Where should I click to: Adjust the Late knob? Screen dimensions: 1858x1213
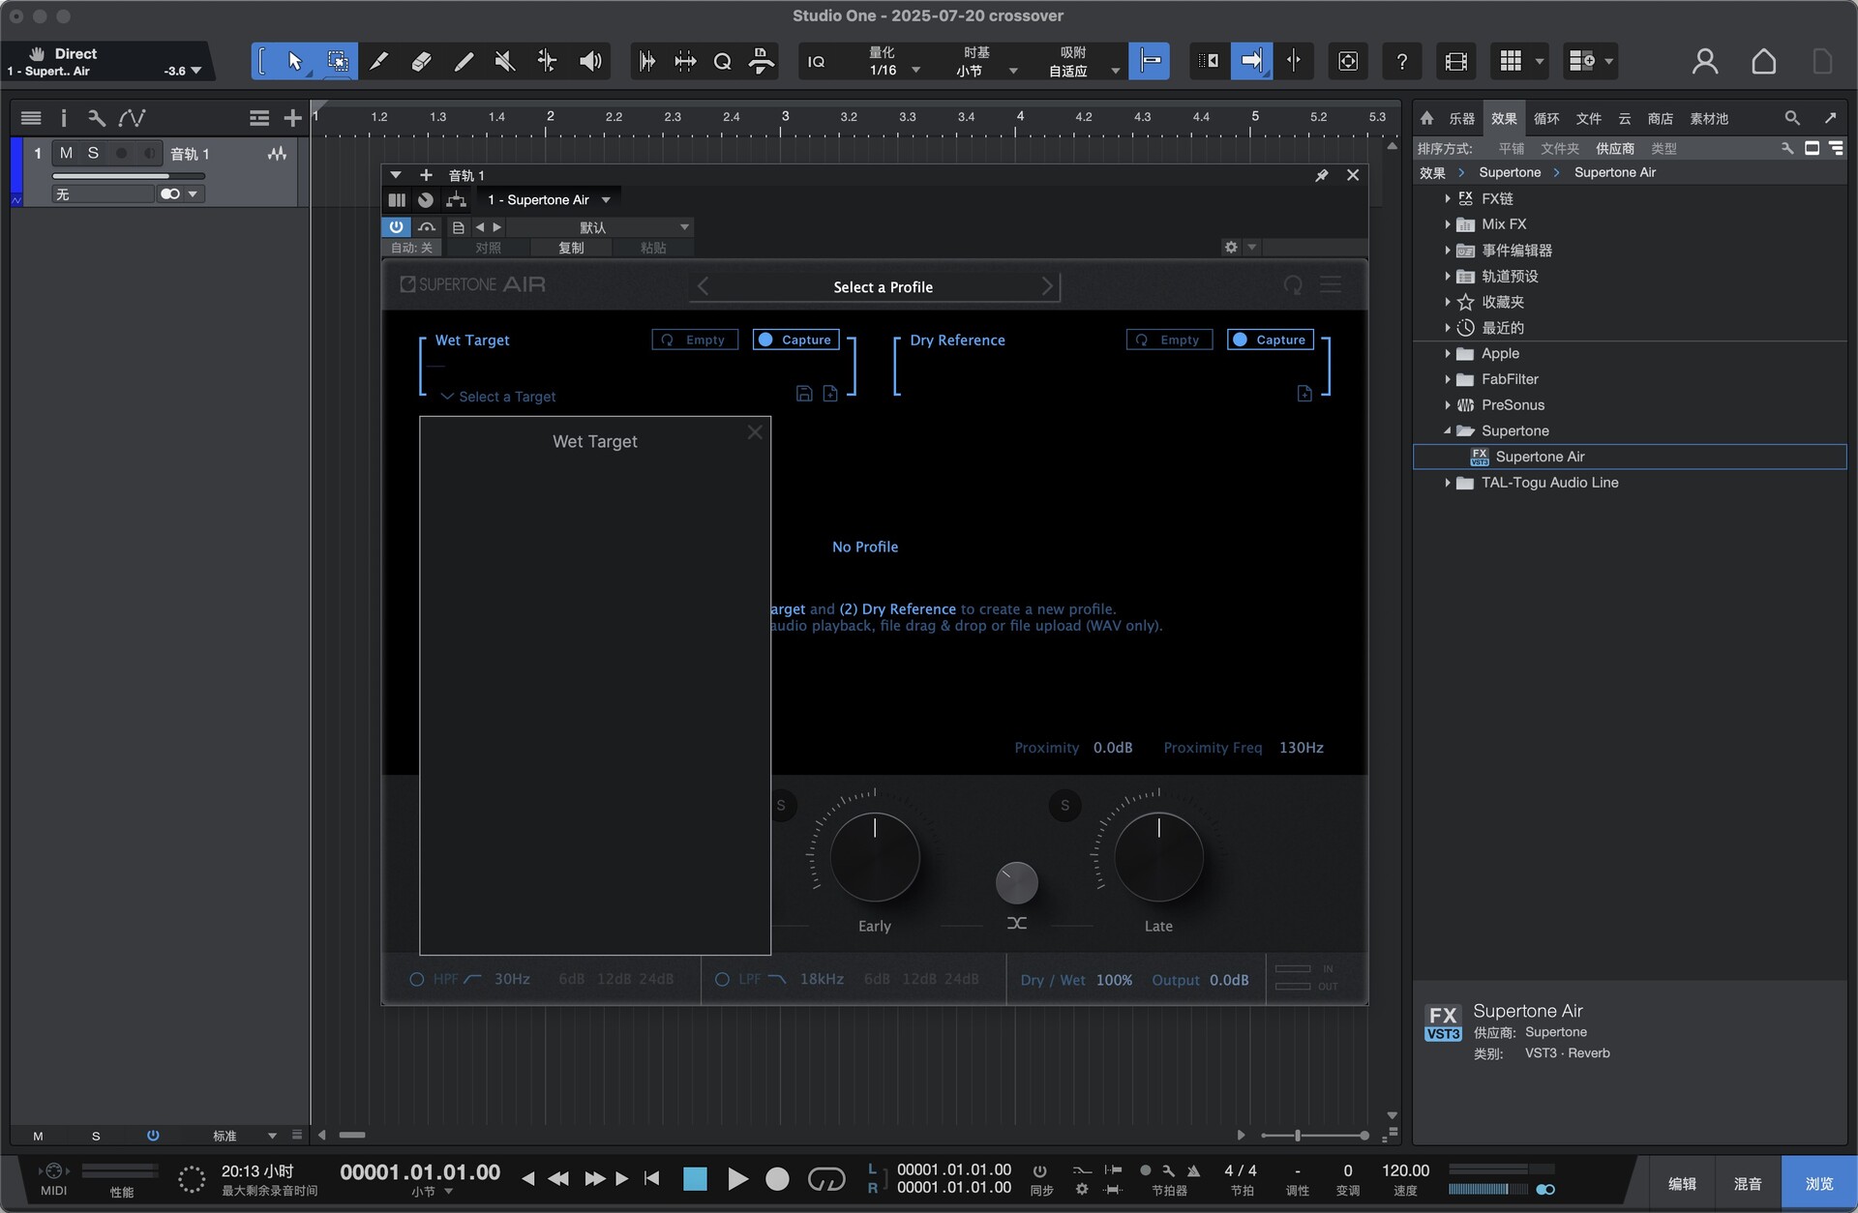(1158, 857)
